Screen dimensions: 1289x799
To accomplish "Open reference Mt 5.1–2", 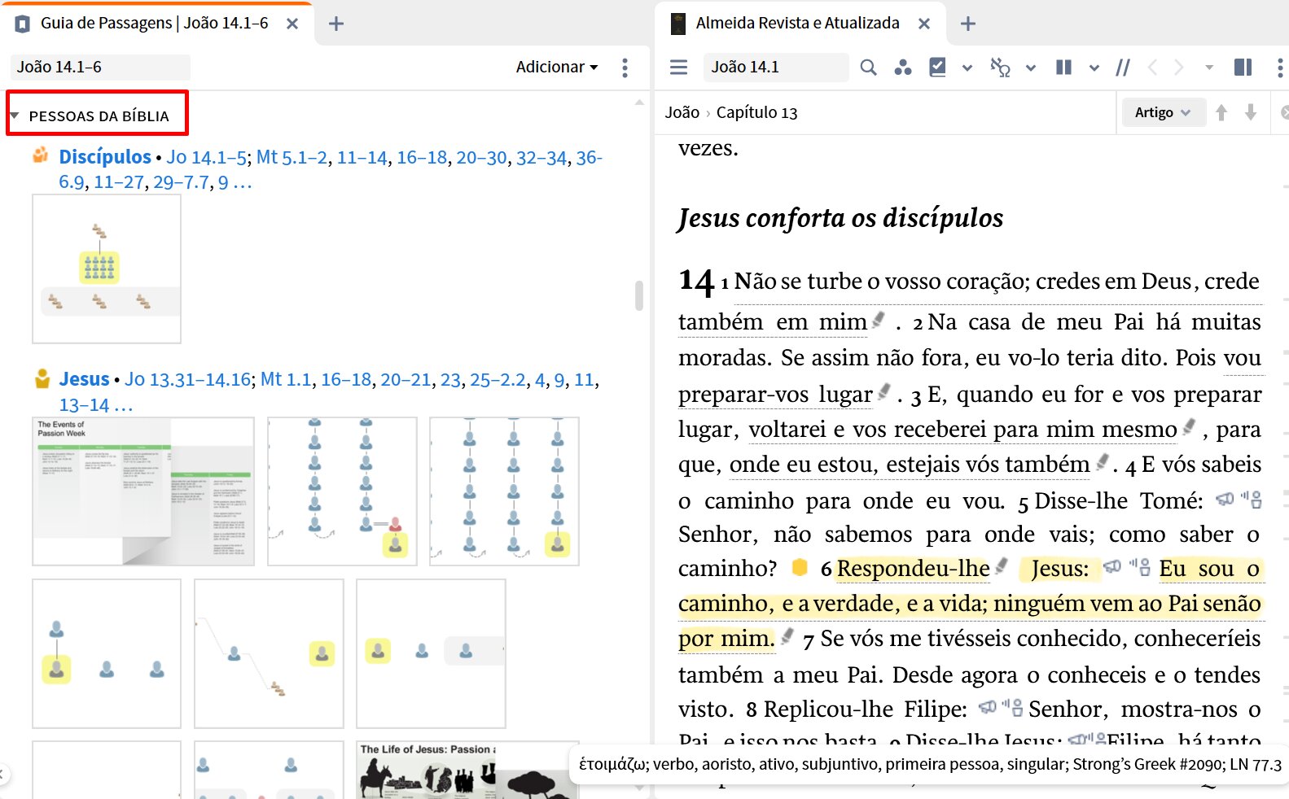I will [x=292, y=157].
